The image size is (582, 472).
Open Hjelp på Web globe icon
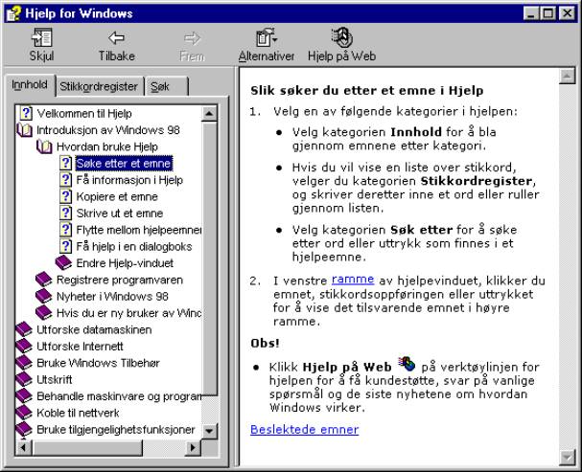point(342,37)
